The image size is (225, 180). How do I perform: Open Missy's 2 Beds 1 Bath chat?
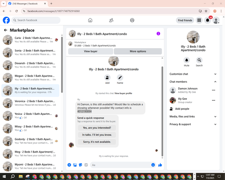tap(30, 128)
